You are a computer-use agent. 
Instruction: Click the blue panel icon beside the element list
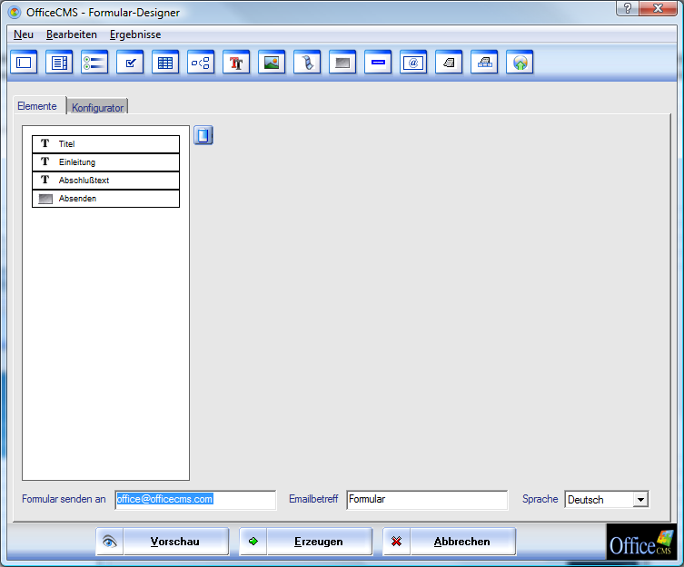tap(203, 135)
